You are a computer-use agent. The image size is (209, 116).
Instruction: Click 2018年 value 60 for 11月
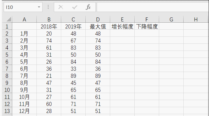click(x=49, y=104)
